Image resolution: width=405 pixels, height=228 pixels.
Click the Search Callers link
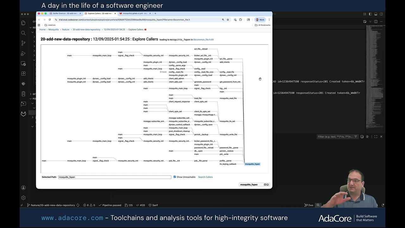click(x=205, y=177)
